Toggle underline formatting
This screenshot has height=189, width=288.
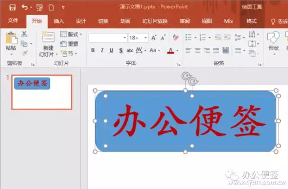pyautogui.click(x=111, y=50)
